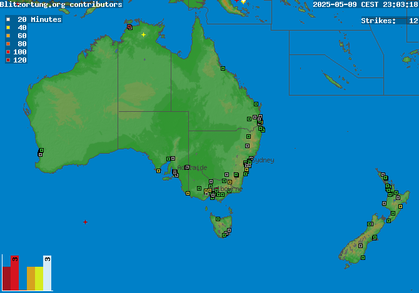Select the dark red 120 minutes legend square
The image size is (419, 293).
pyautogui.click(x=8, y=61)
